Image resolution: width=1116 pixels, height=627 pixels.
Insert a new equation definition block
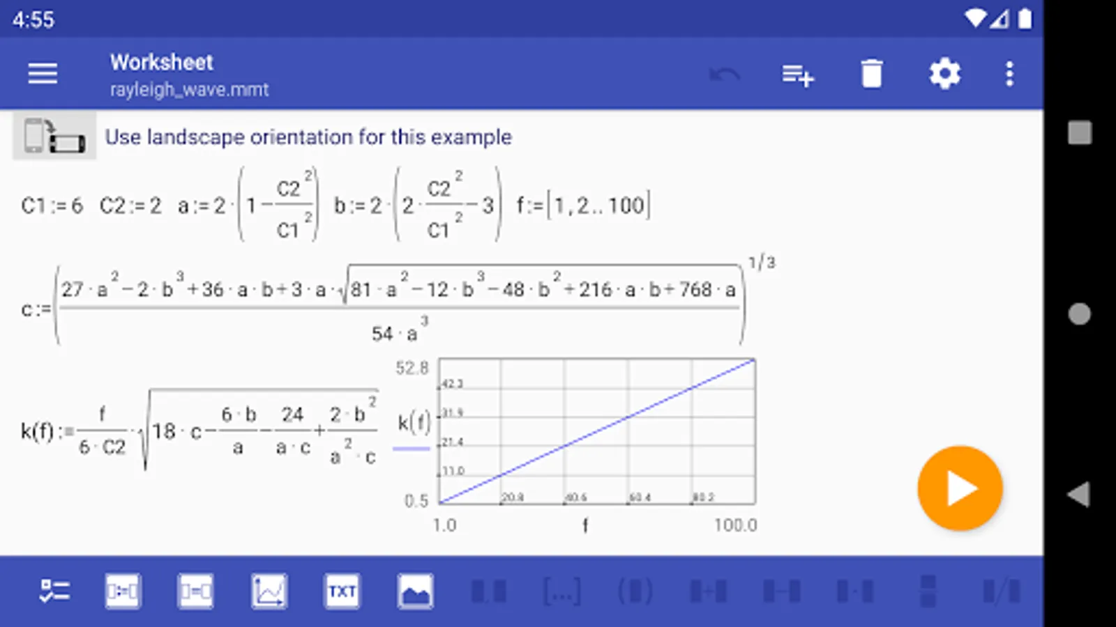pyautogui.click(x=122, y=591)
